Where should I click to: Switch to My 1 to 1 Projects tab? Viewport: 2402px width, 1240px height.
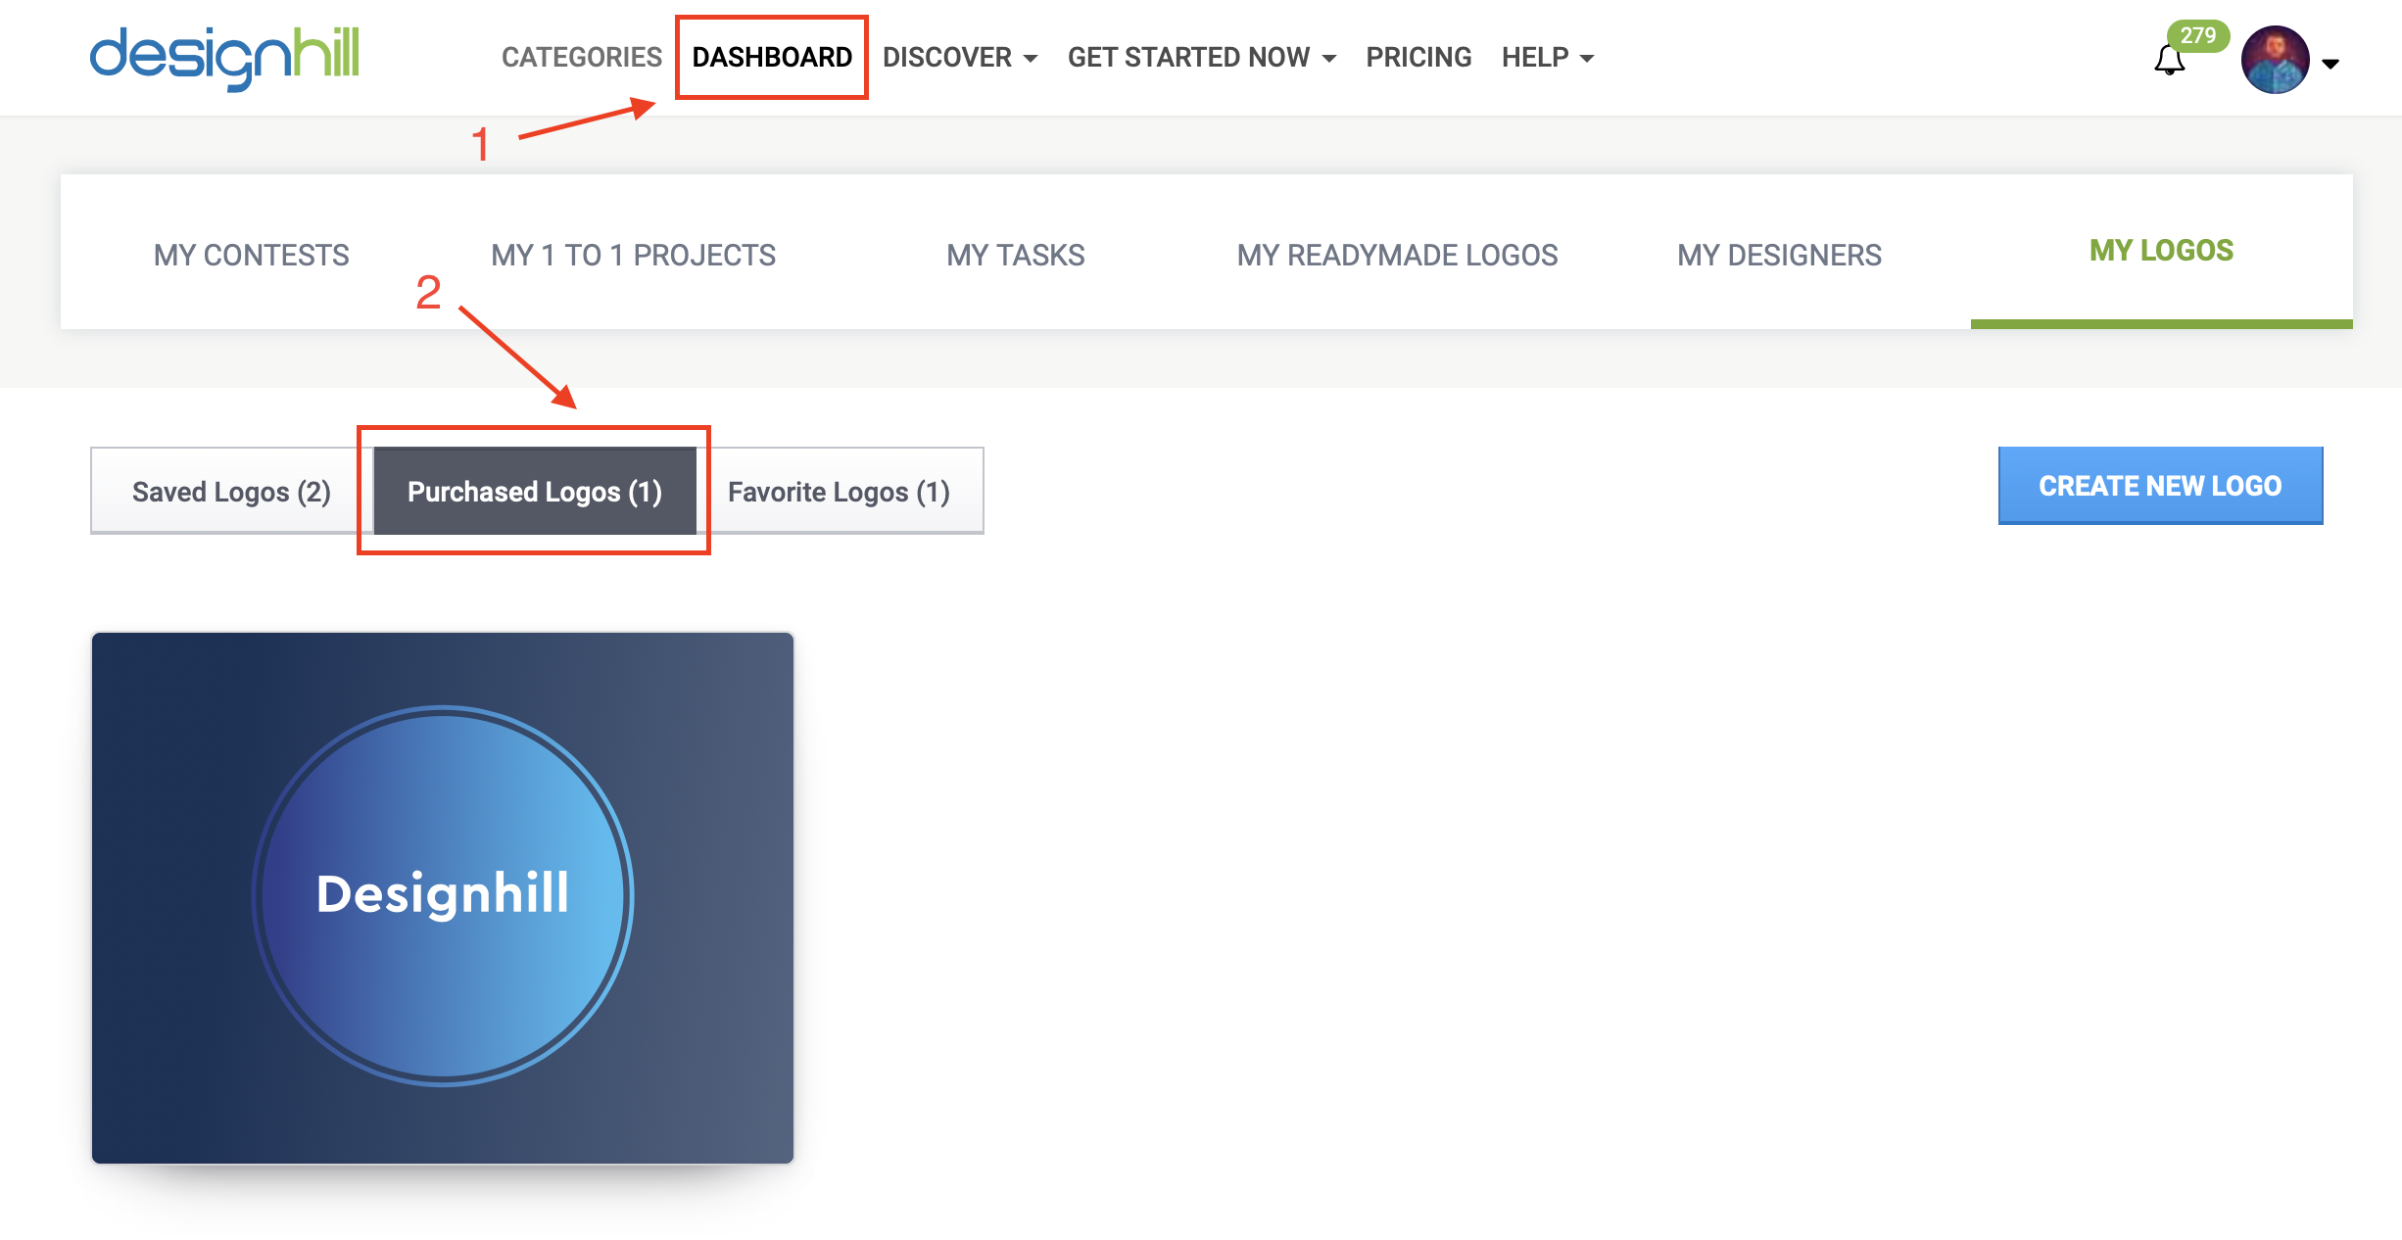(x=634, y=255)
